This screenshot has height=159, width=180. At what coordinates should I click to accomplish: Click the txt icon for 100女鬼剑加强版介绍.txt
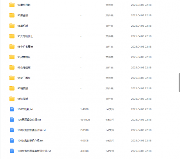[12, 130]
